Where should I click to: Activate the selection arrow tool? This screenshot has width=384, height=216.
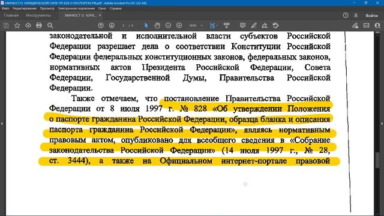click(146, 25)
